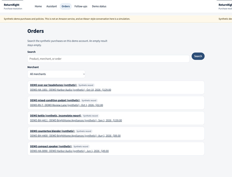
Task: Click the Merchant field label
Action: point(33,67)
